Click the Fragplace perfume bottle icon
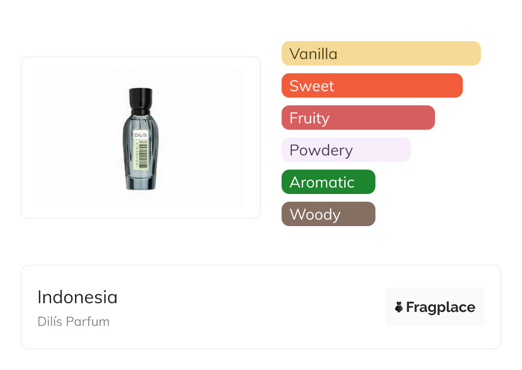Screen dimensions: 522x370 [x=399, y=307]
